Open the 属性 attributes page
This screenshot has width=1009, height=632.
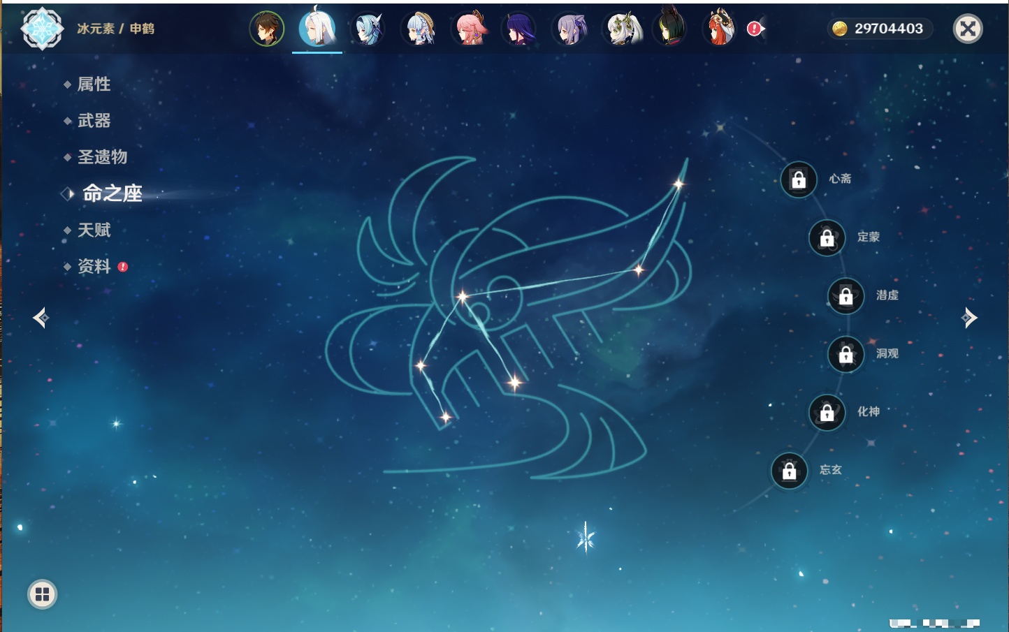tap(94, 84)
